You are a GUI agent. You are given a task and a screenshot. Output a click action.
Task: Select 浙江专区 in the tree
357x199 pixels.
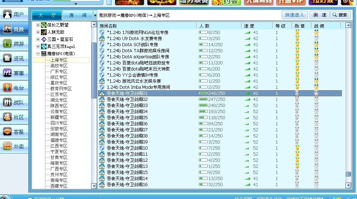(x=59, y=77)
